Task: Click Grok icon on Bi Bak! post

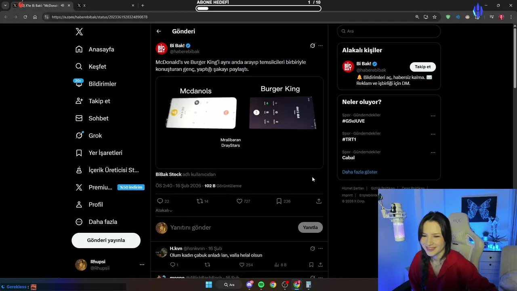Action: point(312,46)
